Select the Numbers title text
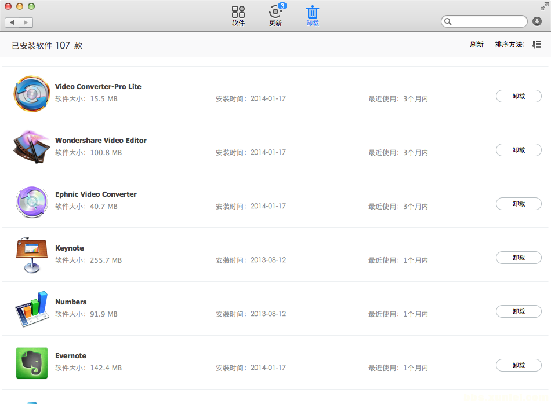The image size is (551, 404). pyautogui.click(x=71, y=302)
